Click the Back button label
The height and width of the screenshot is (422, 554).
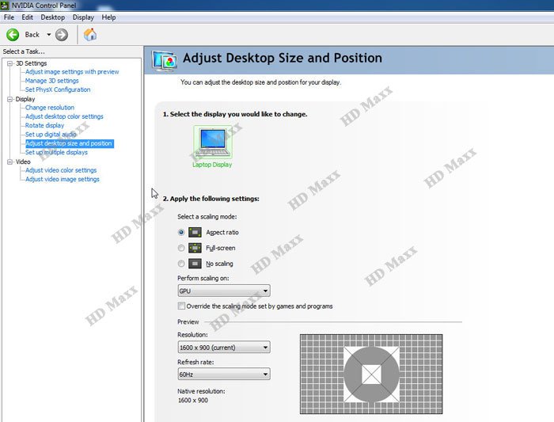(x=32, y=35)
